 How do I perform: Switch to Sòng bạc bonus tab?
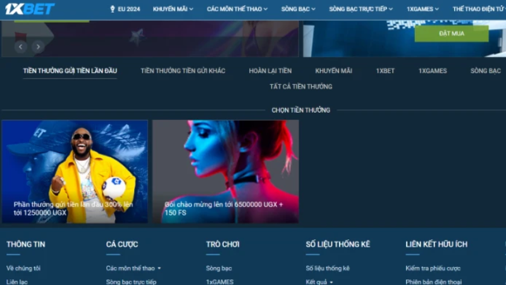tap(486, 71)
